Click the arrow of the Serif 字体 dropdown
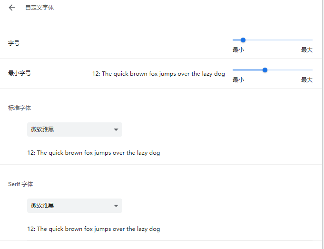The height and width of the screenshot is (249, 324). tap(116, 206)
